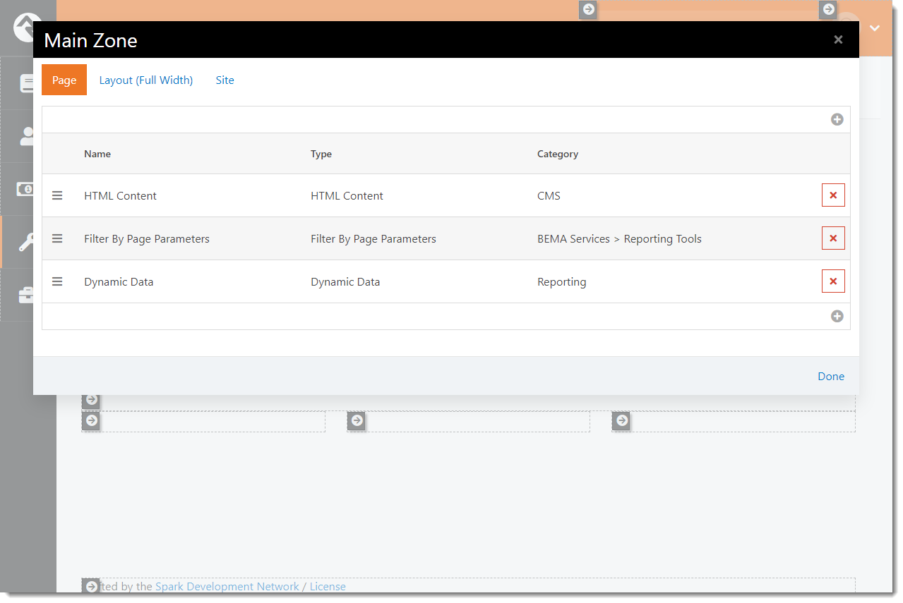
Task: Delete the HTML Content block
Action: [x=833, y=195]
